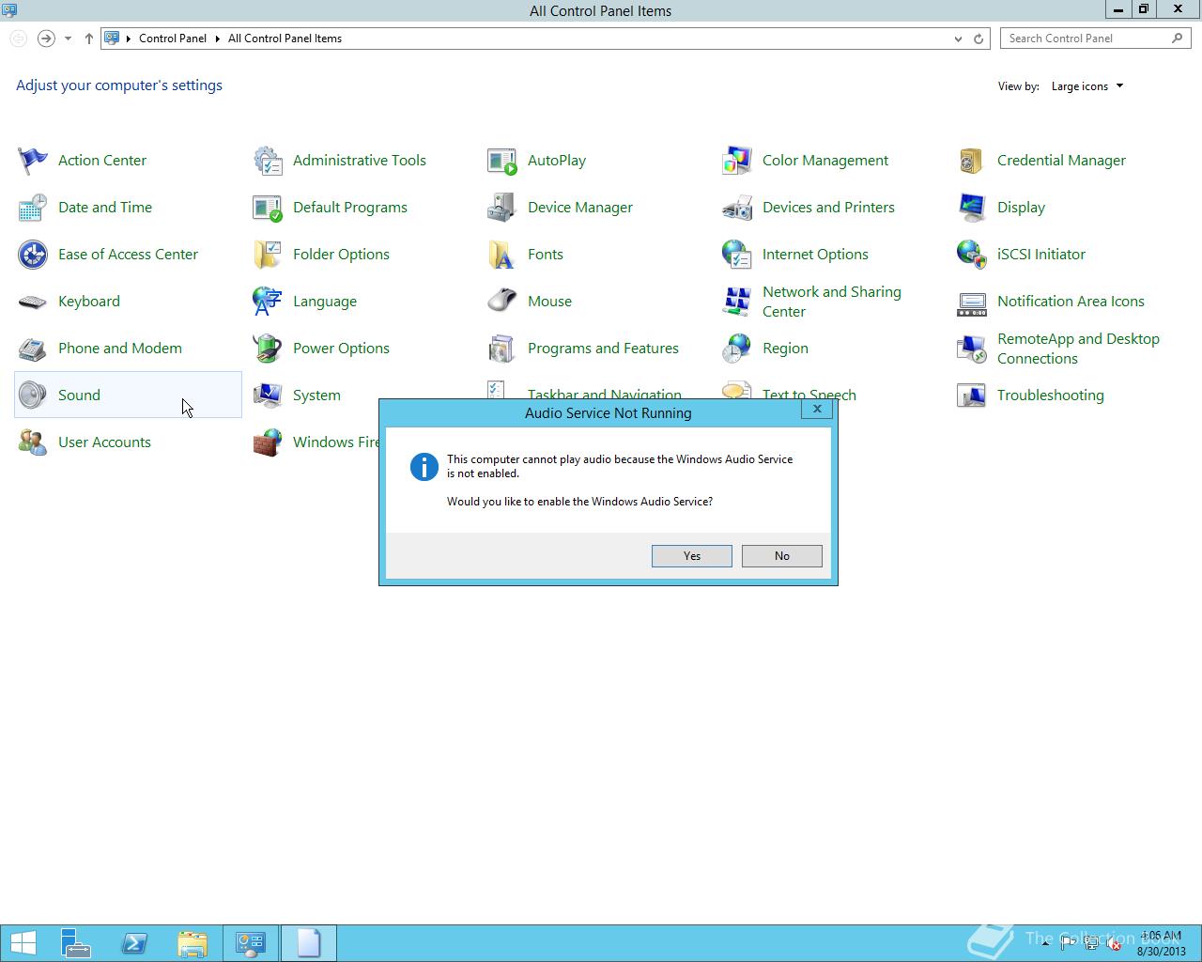The image size is (1202, 962).
Task: Click the Display icon
Action: pyautogui.click(x=972, y=208)
